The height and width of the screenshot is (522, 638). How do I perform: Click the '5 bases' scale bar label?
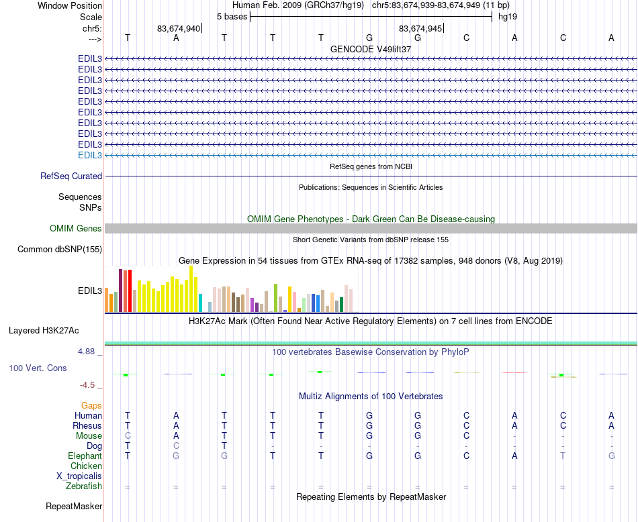tap(232, 17)
